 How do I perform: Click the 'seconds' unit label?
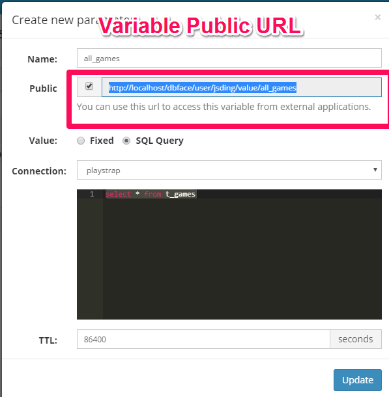click(x=356, y=339)
